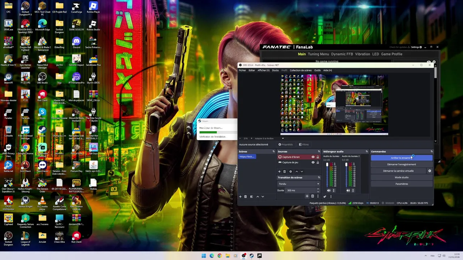Open Audio du bureau options three-dot menu
This screenshot has width=463, height=260.
(334, 190)
